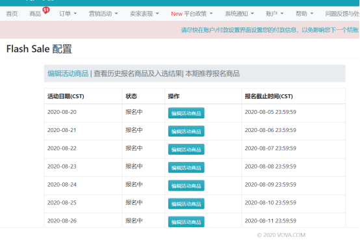Select deadline 2020-08-08 23:59:59

(270, 167)
